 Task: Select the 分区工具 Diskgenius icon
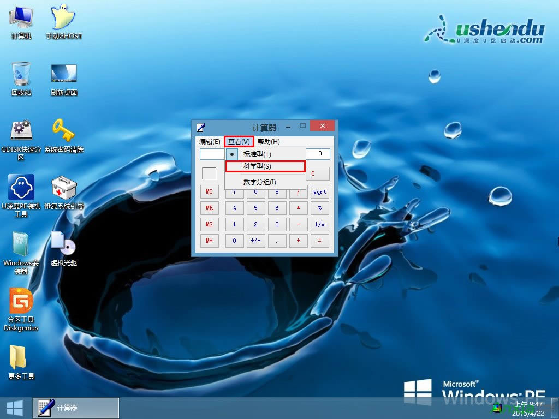[x=21, y=309]
